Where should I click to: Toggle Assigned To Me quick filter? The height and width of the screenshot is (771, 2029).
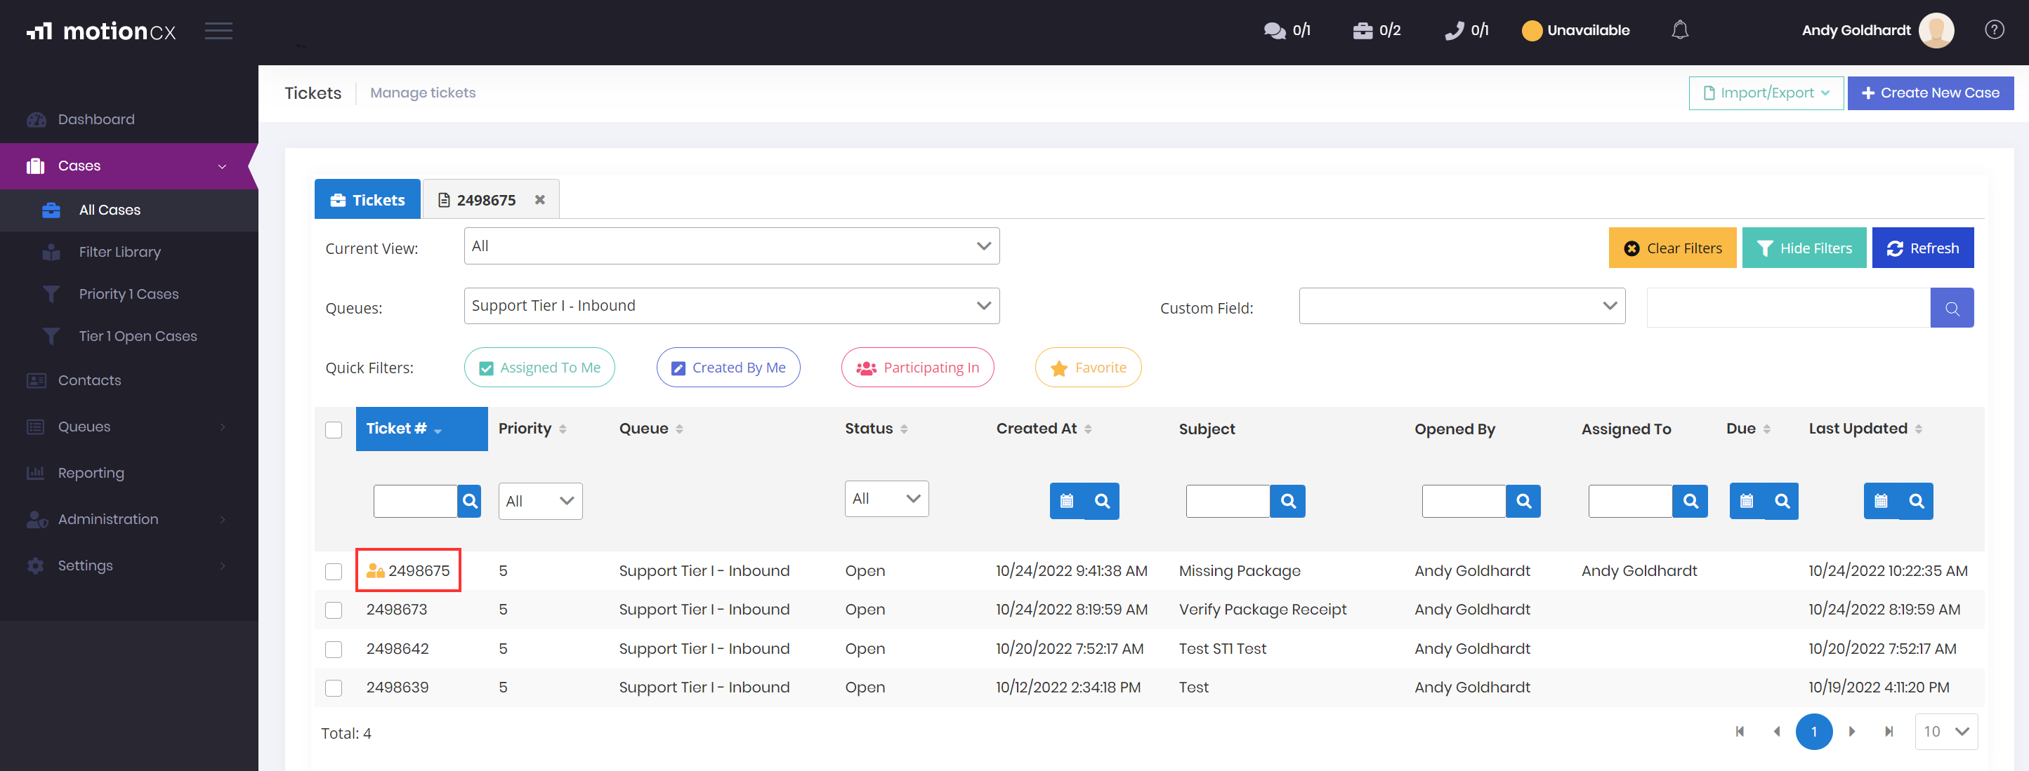(x=539, y=368)
